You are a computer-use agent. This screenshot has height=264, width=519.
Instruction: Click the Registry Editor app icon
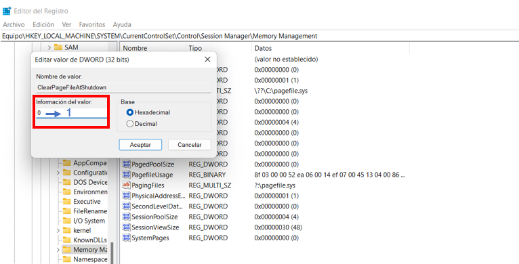point(7,11)
